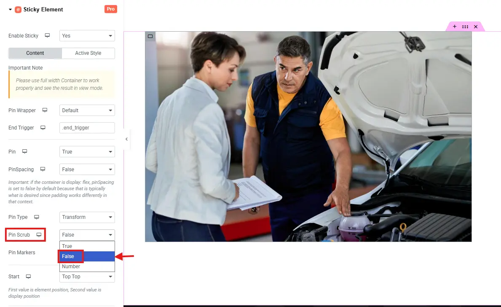501x307 pixels.
Task: Delete container using the X icon
Action: tap(476, 27)
